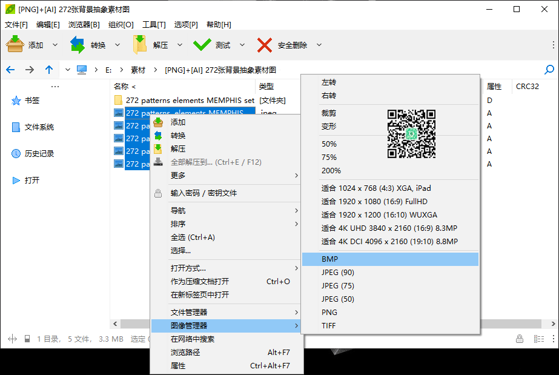Run the Test archive green checkmark icon
This screenshot has height=375, width=559.
[x=200, y=44]
